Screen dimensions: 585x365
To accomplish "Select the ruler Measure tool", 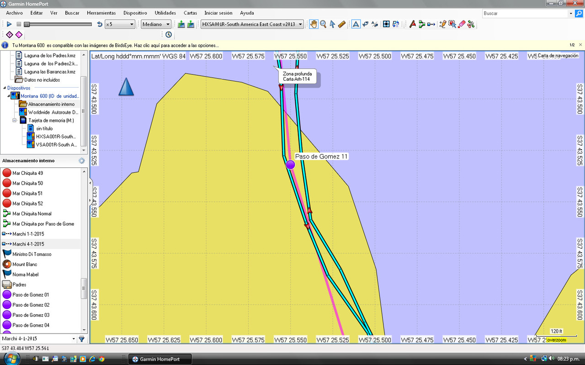I will point(341,24).
